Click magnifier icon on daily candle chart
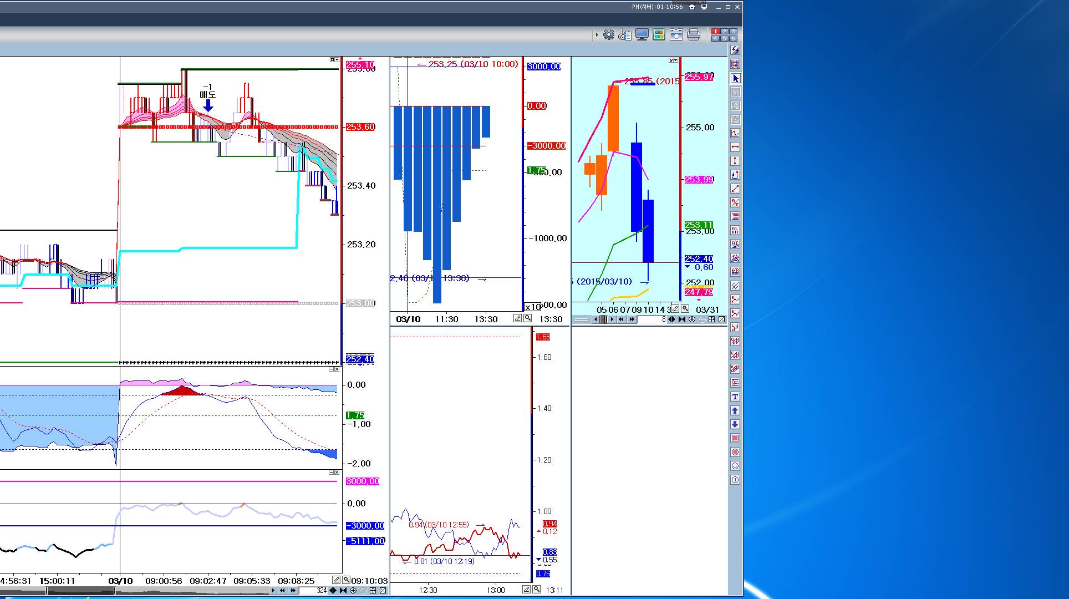 click(685, 309)
